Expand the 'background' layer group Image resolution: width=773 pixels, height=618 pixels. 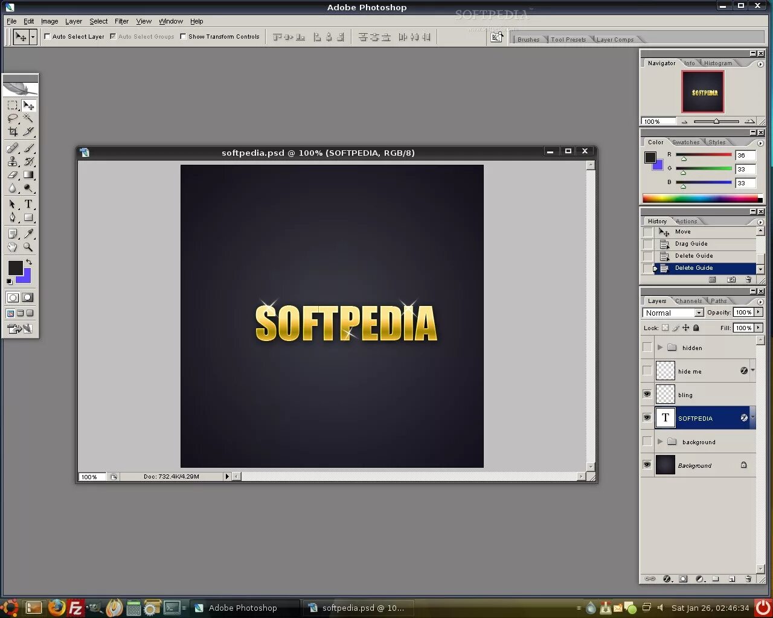(660, 441)
